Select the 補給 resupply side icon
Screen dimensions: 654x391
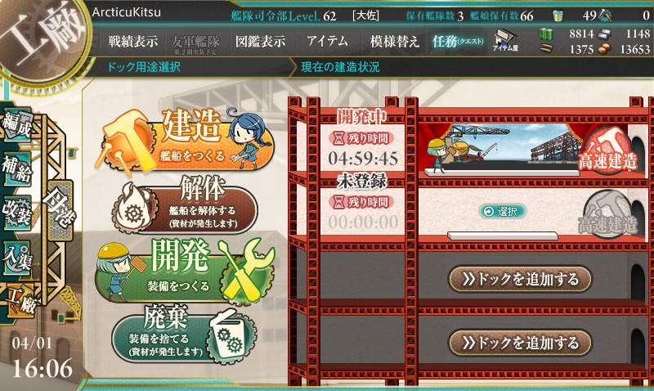pyautogui.click(x=17, y=169)
